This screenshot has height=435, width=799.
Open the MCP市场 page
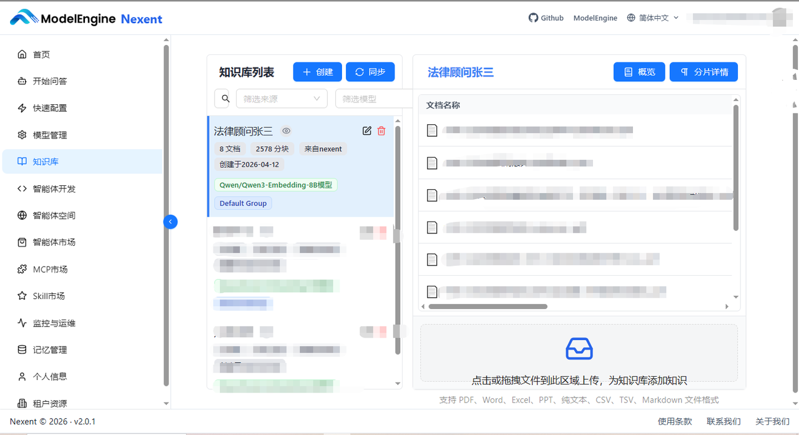pyautogui.click(x=47, y=269)
